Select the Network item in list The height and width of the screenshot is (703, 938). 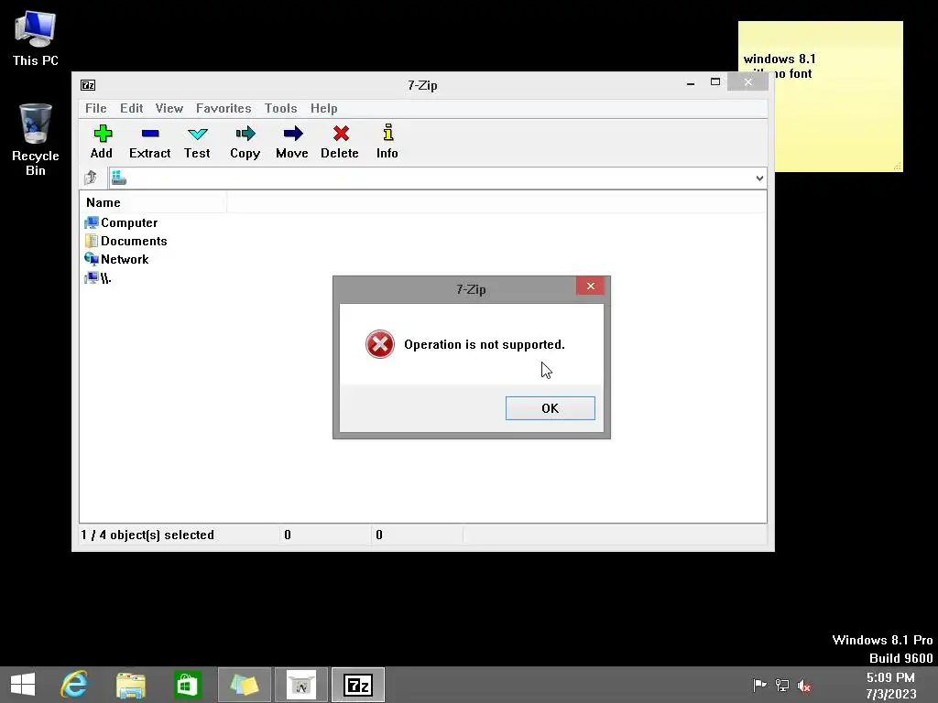click(116, 259)
